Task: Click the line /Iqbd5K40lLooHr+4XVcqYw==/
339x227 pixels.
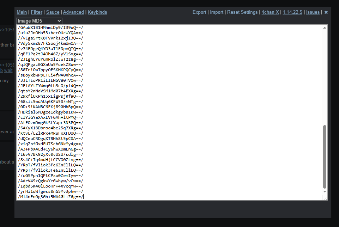Action: 50,186
